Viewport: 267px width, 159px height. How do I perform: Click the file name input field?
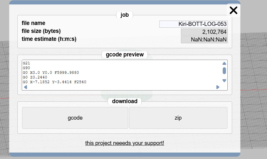(x=193, y=24)
